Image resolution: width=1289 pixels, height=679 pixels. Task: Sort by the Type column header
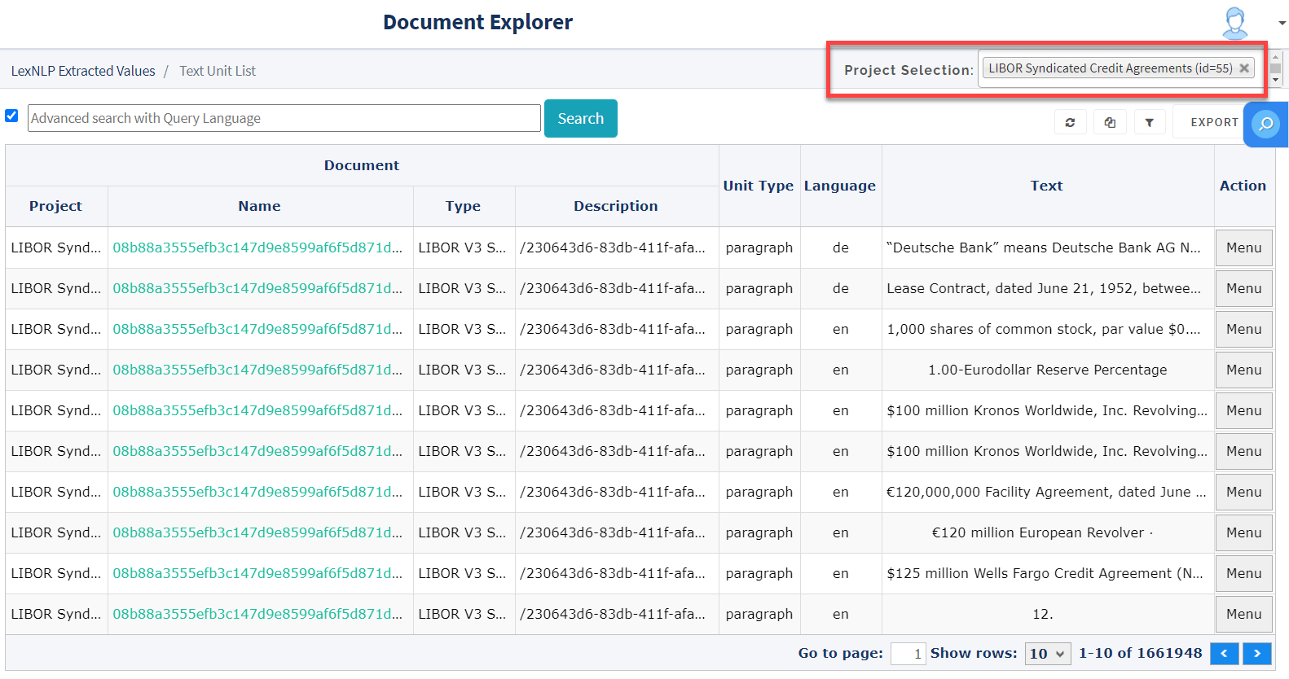click(464, 206)
